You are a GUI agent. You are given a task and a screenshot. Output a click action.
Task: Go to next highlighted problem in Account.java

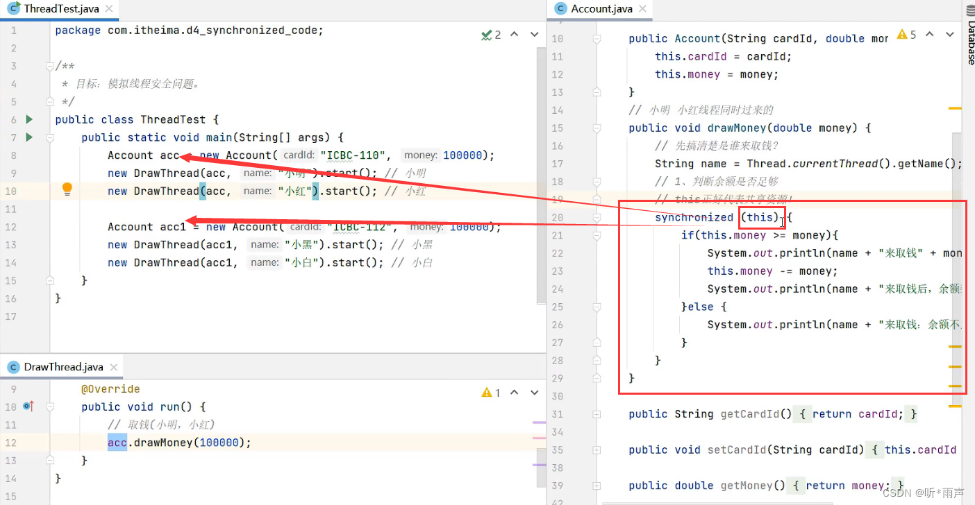pos(949,34)
